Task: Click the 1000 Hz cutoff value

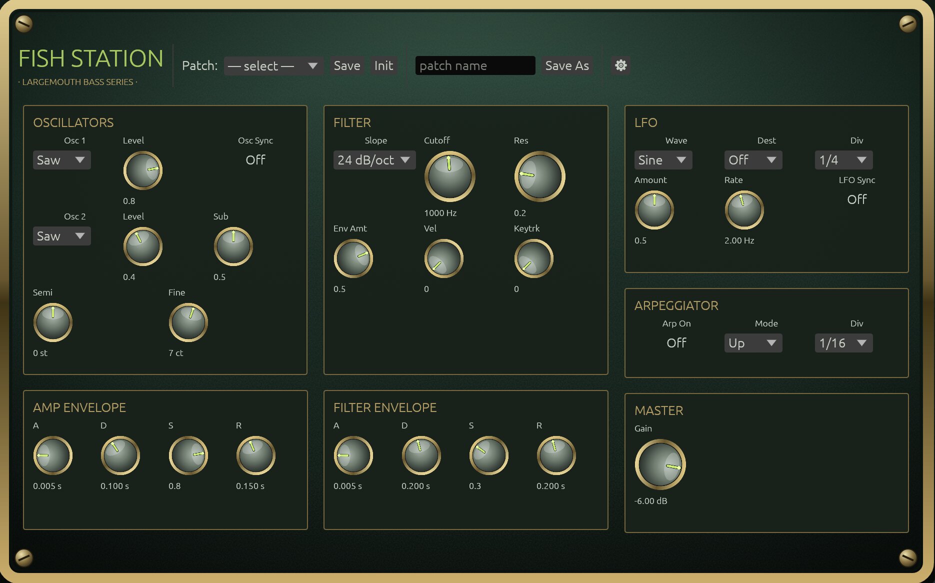Action: click(x=440, y=213)
